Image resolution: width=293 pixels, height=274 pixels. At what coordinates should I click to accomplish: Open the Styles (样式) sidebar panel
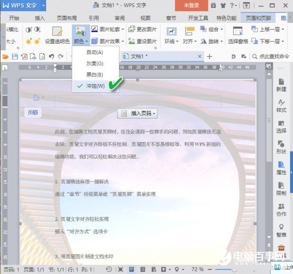(281, 106)
